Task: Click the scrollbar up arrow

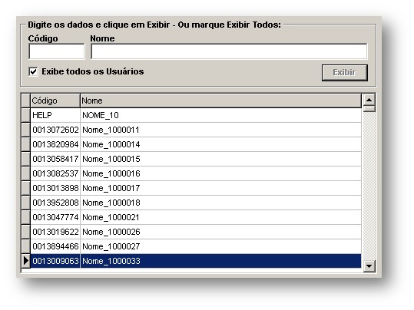Action: click(369, 100)
